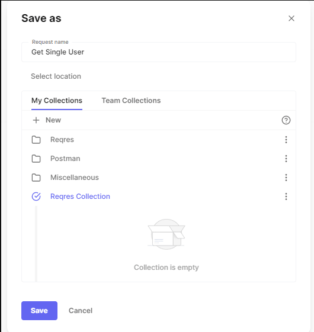Viewport: 314px width, 332px height.
Task: Close the Save as dialog
Action: (x=291, y=18)
